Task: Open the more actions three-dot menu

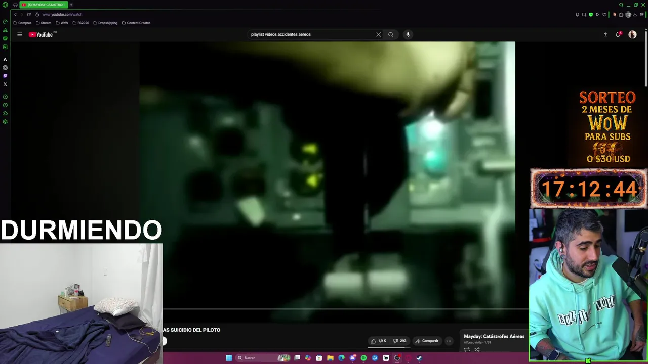Action: pos(449,341)
